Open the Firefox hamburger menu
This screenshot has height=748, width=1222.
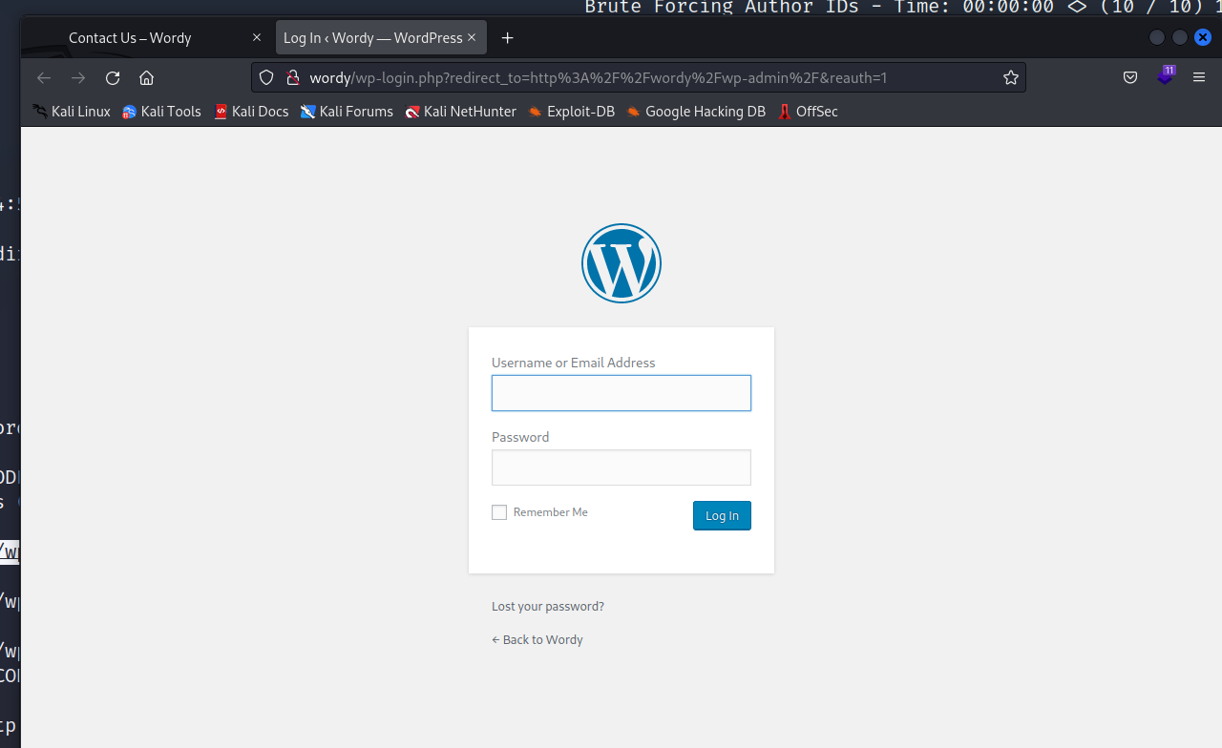1199,78
